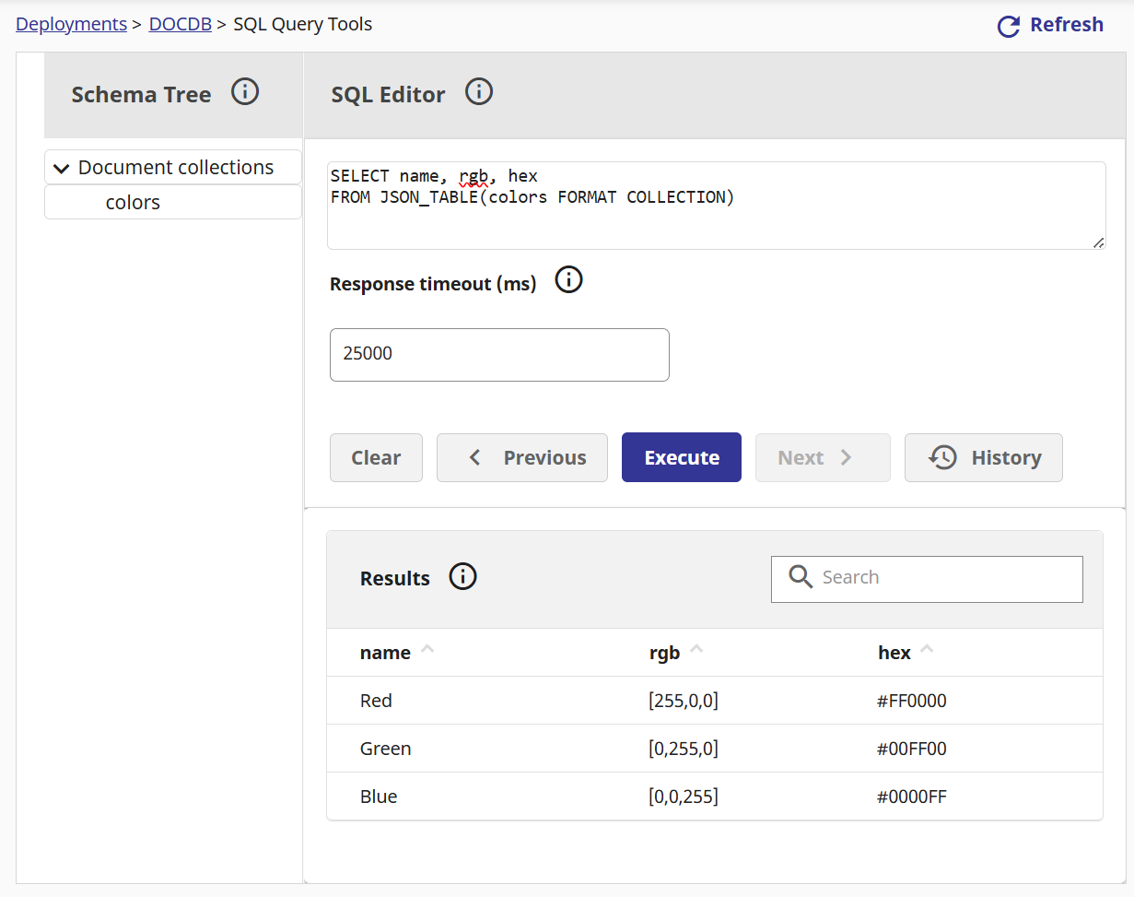Sort results by rgb column arrow
The width and height of the screenshot is (1134, 897).
(696, 650)
